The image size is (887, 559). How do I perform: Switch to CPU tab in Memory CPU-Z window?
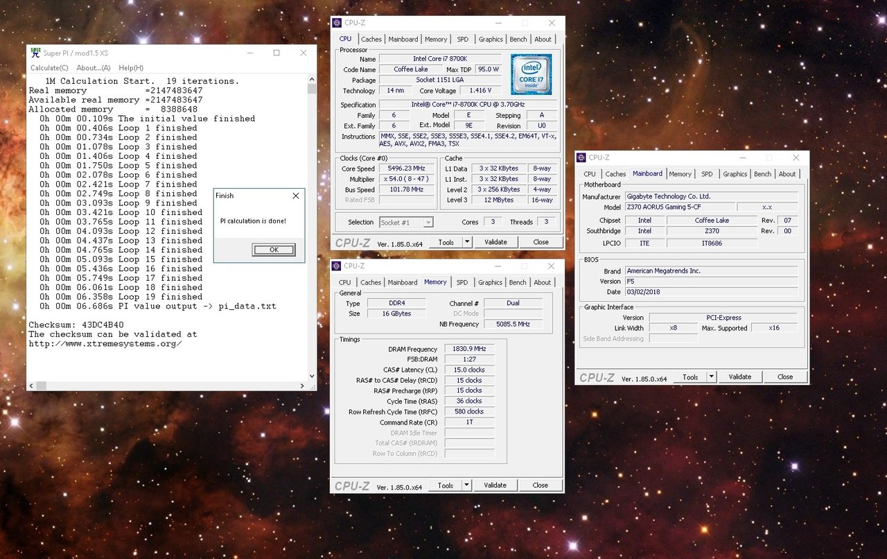[345, 282]
